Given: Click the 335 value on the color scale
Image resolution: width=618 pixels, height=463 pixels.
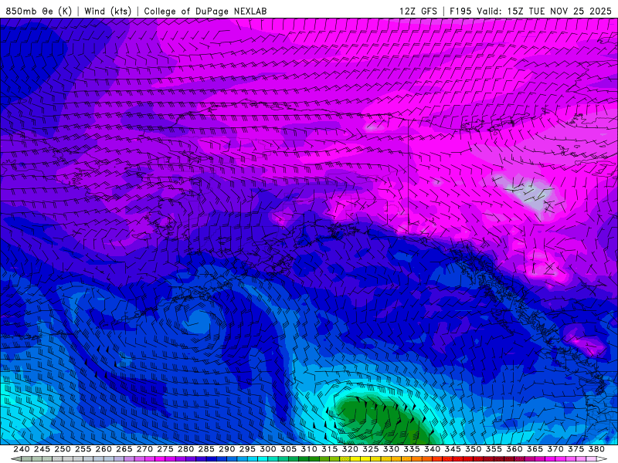Looking at the screenshot, I should [412, 449].
